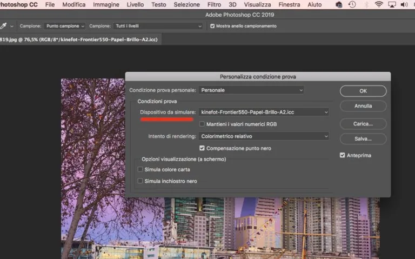Open the Photoshop CC application menu
This screenshot has height=259, width=415.
click(x=18, y=4)
